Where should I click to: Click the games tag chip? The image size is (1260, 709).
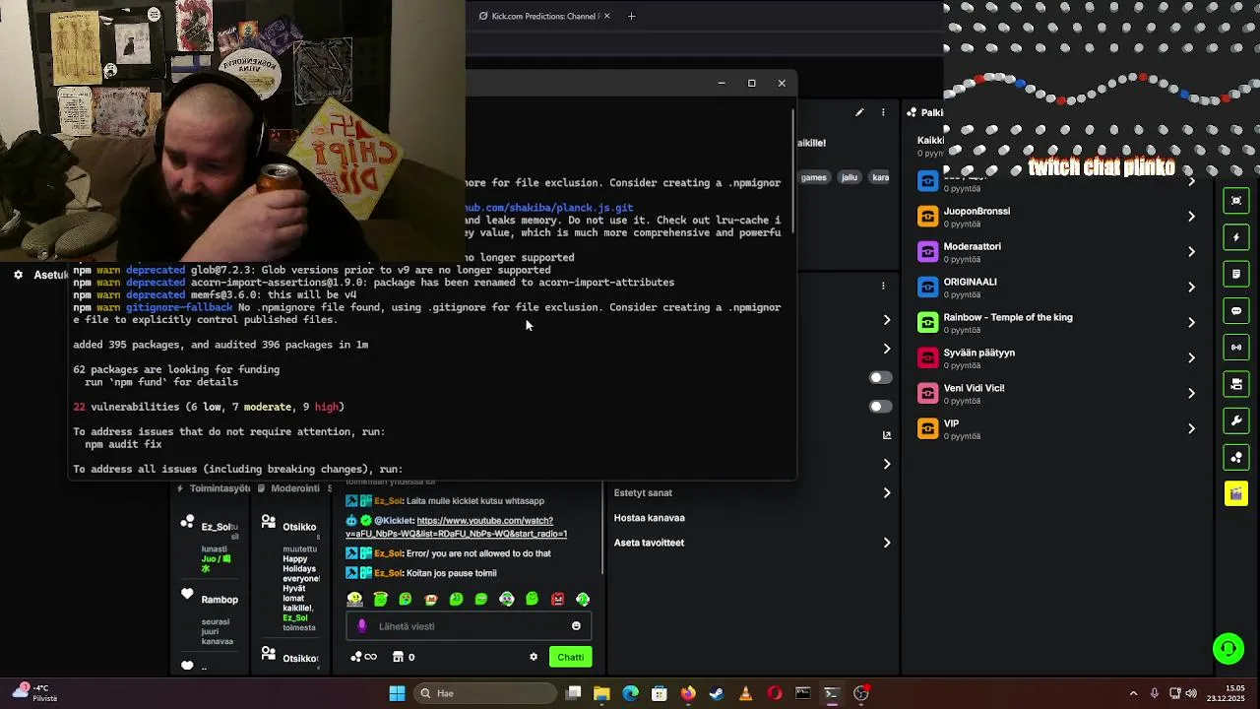(x=813, y=177)
